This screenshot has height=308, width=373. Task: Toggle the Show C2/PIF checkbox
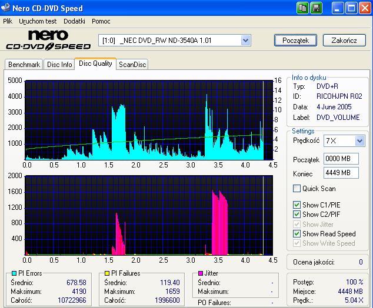tap(297, 215)
